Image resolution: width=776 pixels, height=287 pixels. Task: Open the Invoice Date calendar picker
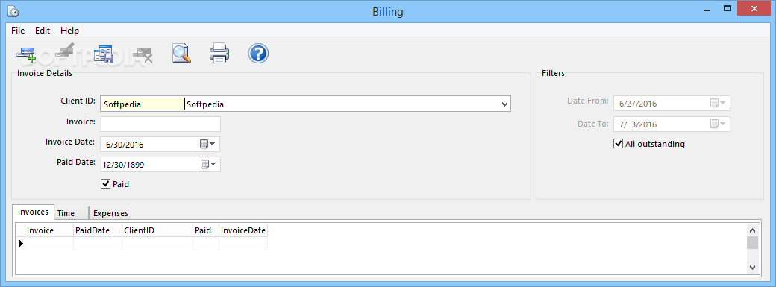[x=208, y=145]
